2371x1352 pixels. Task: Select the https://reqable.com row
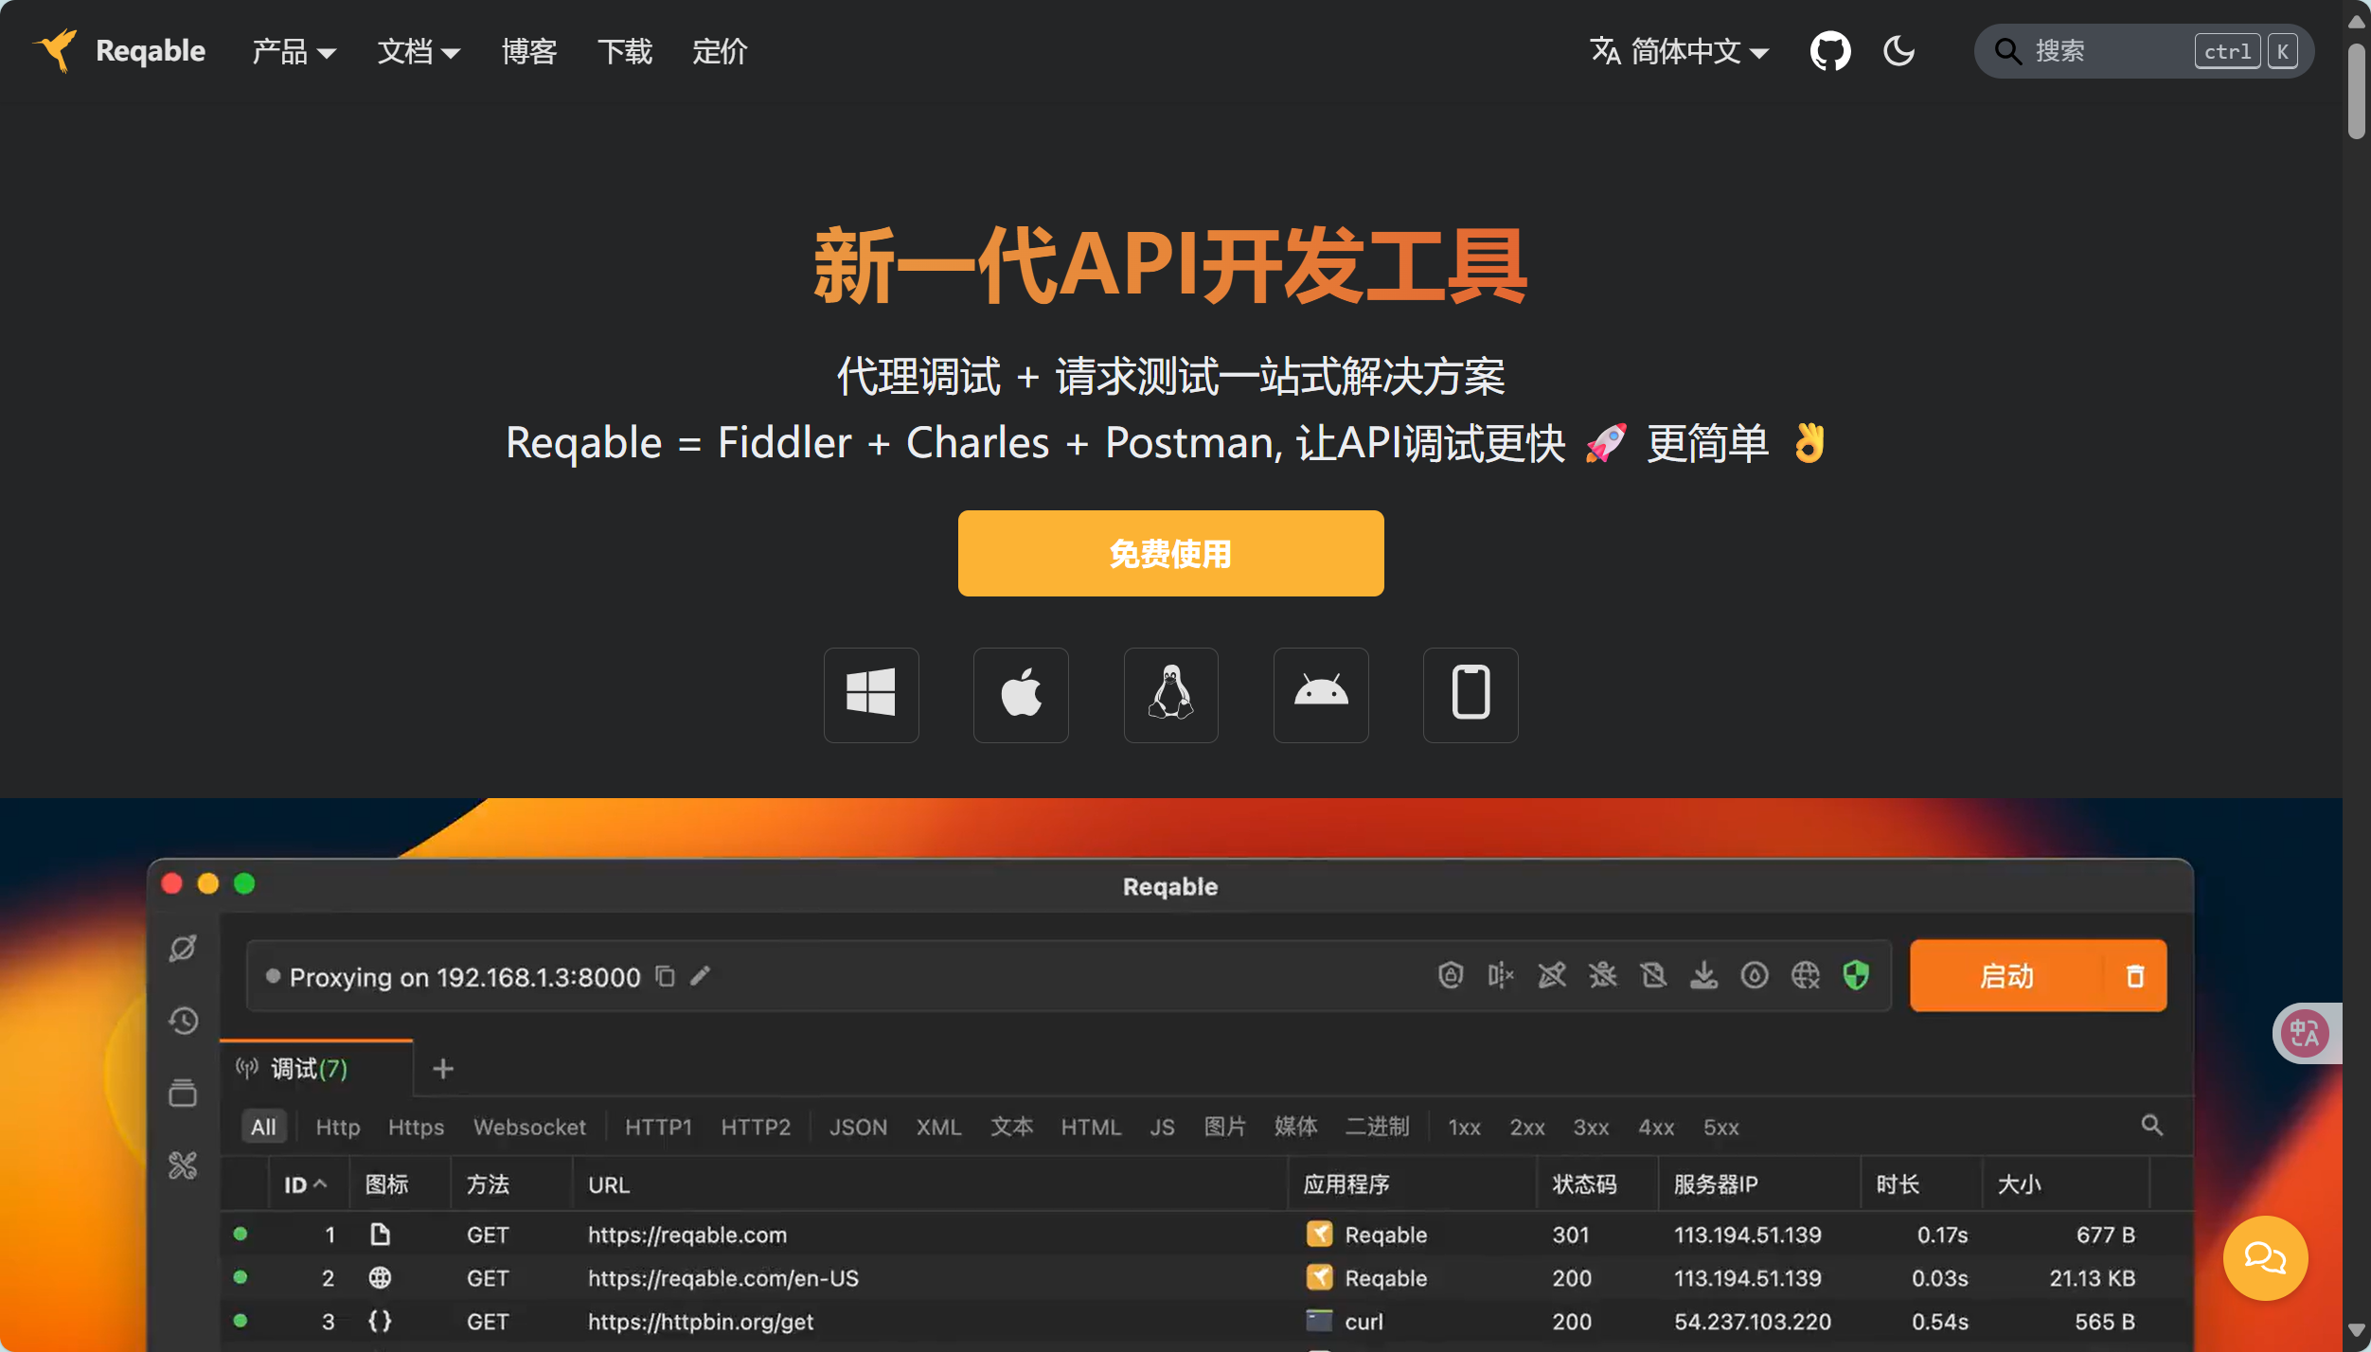pyautogui.click(x=1206, y=1235)
